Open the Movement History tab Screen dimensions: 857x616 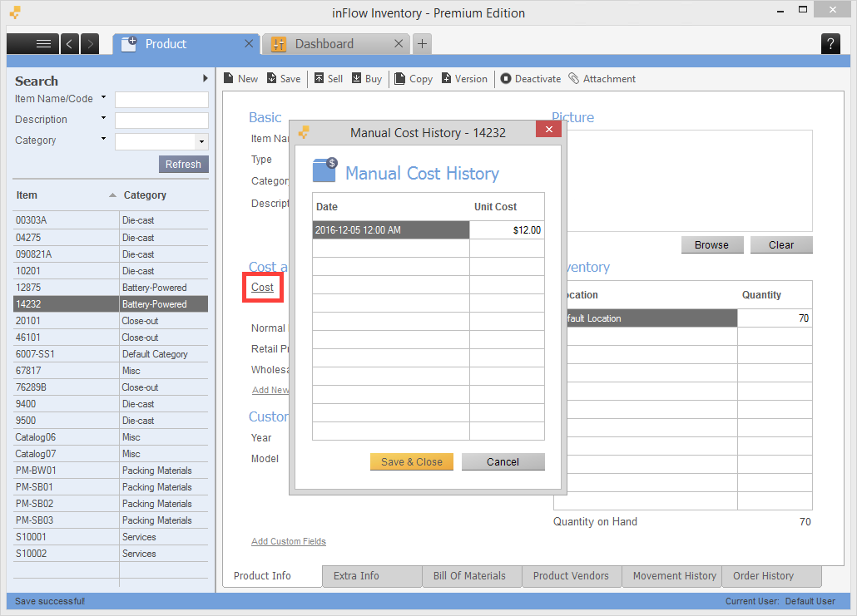(671, 575)
